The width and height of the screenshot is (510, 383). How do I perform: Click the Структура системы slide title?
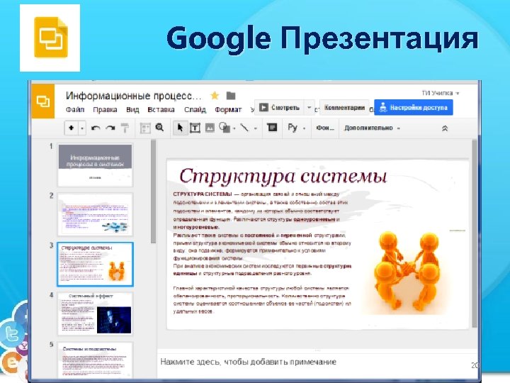(283, 176)
